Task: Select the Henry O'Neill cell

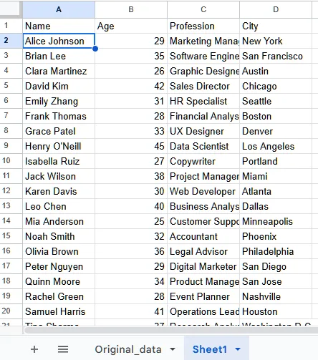Action: point(59,146)
